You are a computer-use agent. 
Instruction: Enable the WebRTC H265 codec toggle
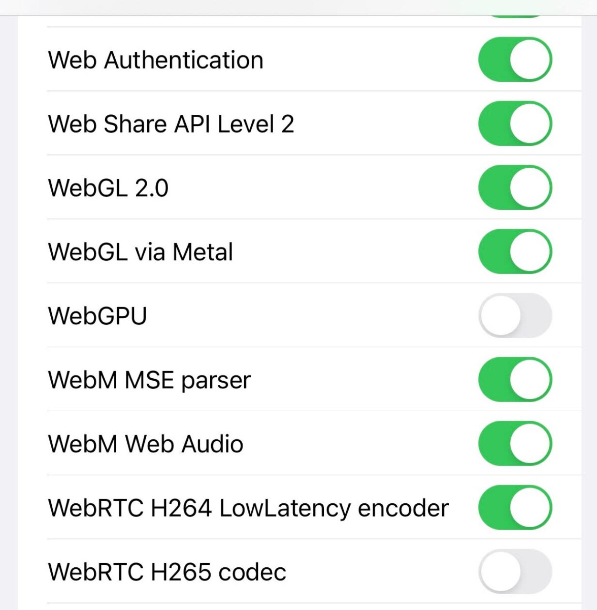click(x=515, y=572)
